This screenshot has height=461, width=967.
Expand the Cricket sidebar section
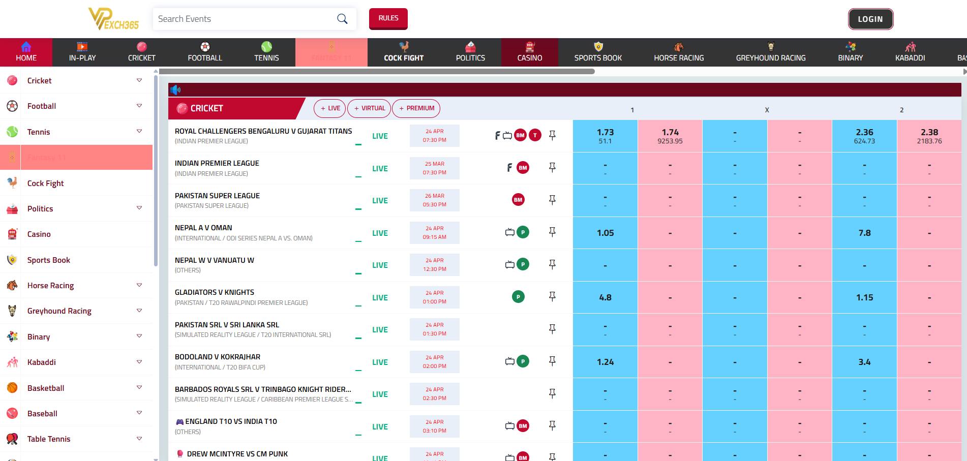pyautogui.click(x=139, y=80)
